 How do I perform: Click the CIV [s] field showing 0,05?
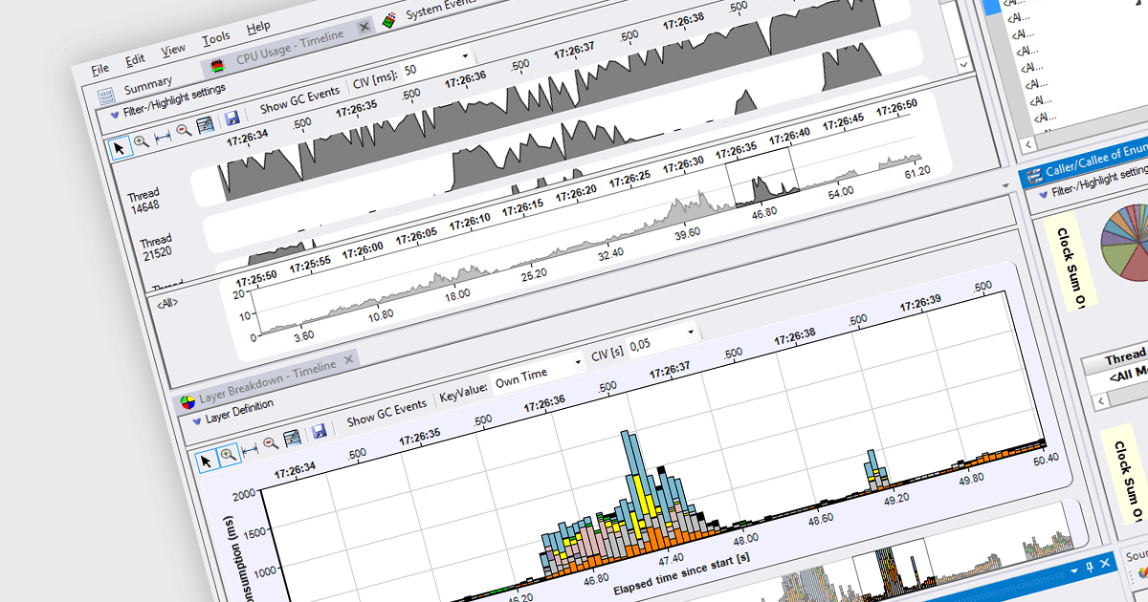[x=661, y=340]
